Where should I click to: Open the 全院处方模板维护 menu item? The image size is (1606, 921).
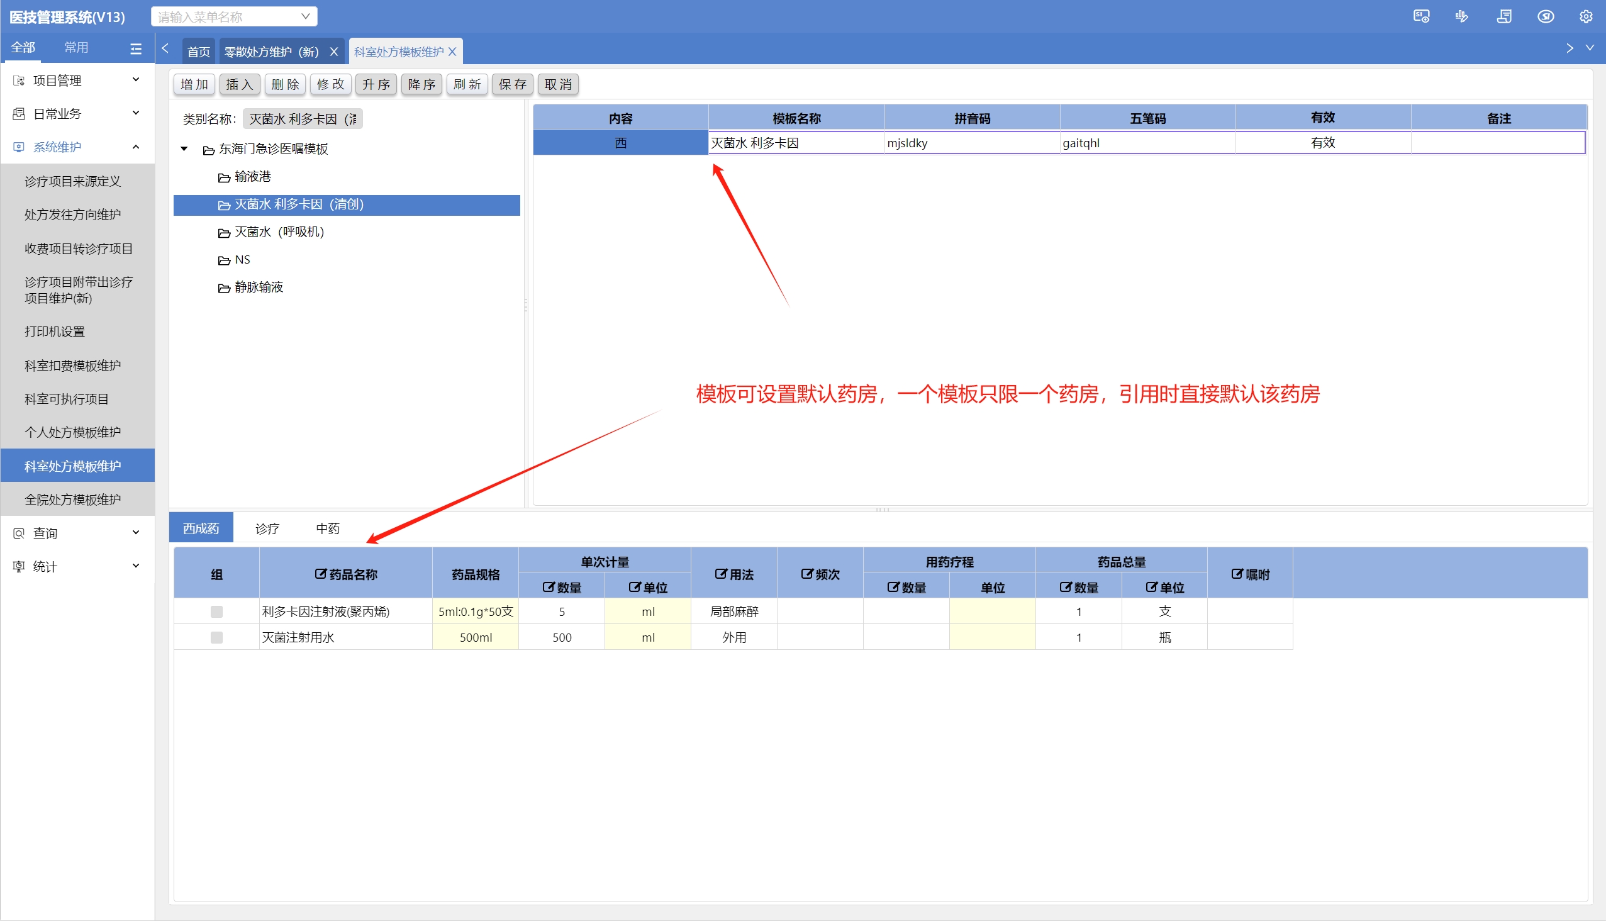pos(73,500)
